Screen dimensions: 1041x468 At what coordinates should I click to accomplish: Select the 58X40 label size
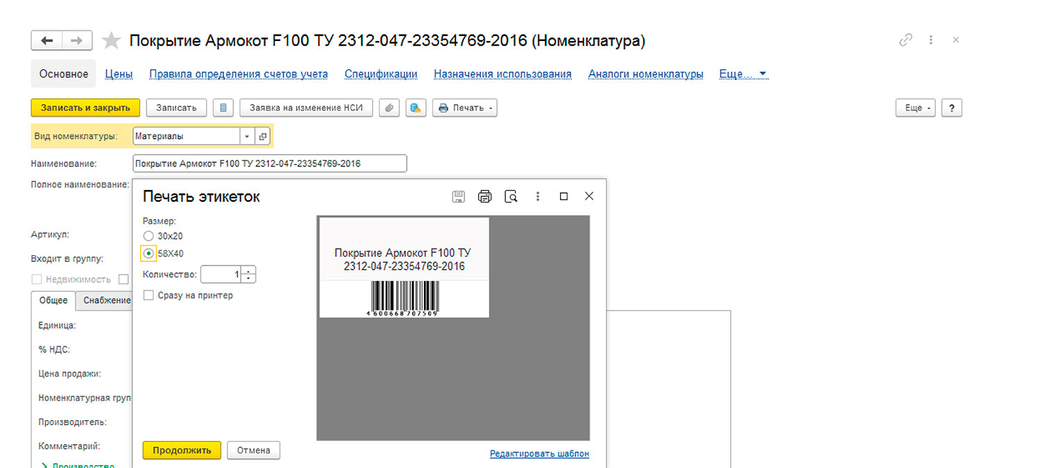tap(149, 253)
